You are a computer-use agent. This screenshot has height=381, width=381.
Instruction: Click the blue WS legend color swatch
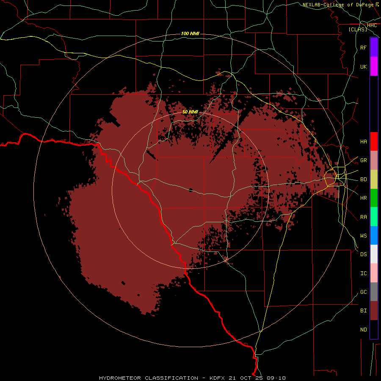click(x=374, y=235)
